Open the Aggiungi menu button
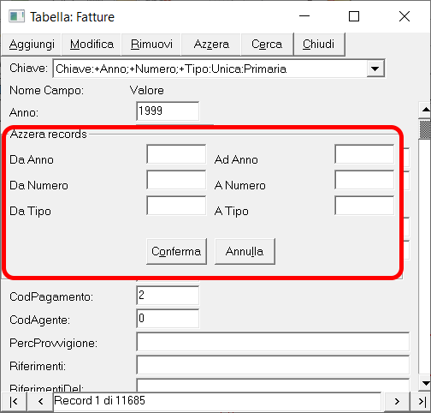Viewport: 431px width, 413px height. pos(32,45)
